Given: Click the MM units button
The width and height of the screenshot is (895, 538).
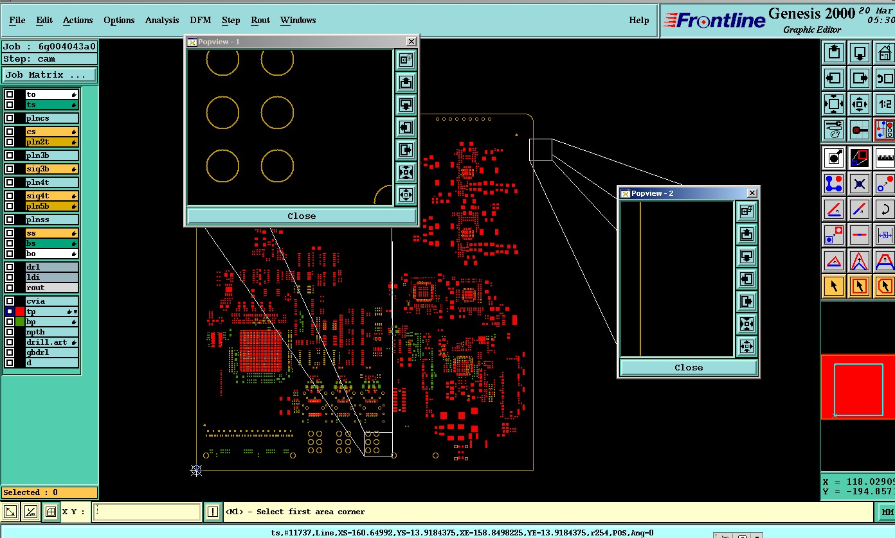Looking at the screenshot, I should point(886,512).
